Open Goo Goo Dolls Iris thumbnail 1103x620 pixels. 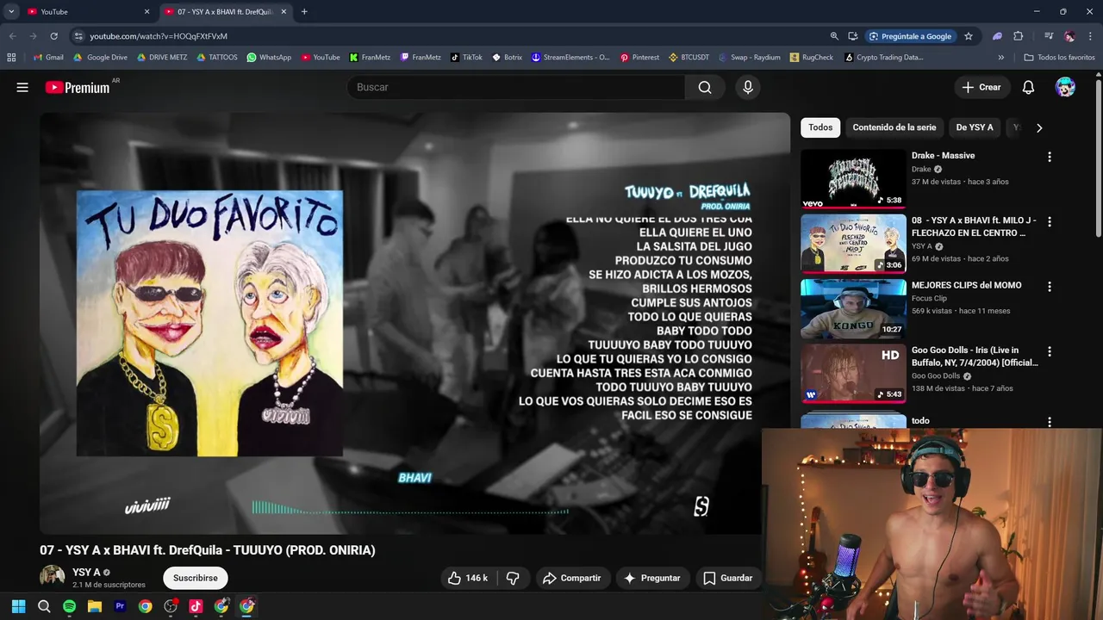coord(853,374)
